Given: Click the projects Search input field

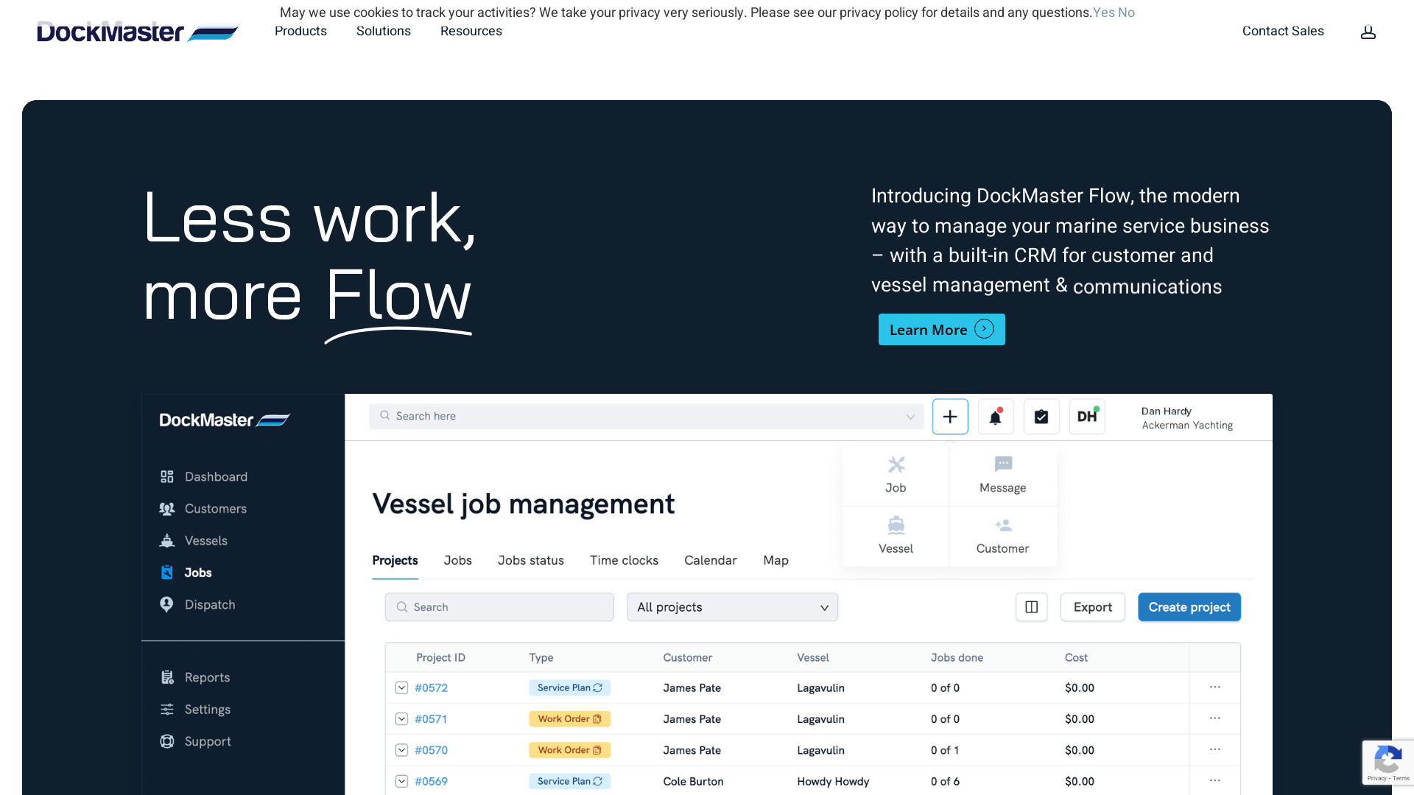Looking at the screenshot, I should 499,607.
